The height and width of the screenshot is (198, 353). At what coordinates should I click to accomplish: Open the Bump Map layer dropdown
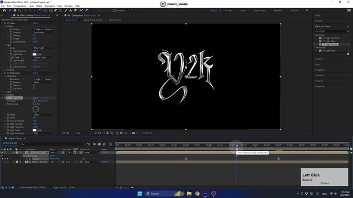[38, 29]
